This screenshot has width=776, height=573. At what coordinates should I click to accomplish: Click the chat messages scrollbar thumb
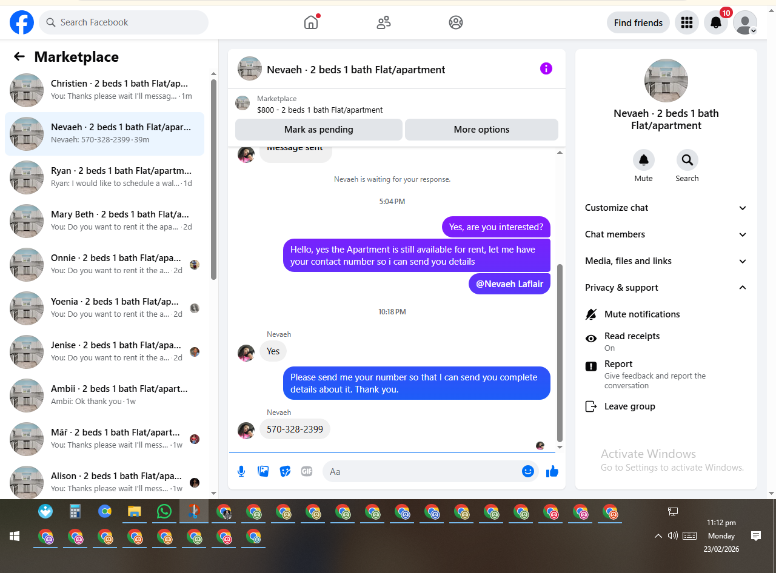[560, 353]
